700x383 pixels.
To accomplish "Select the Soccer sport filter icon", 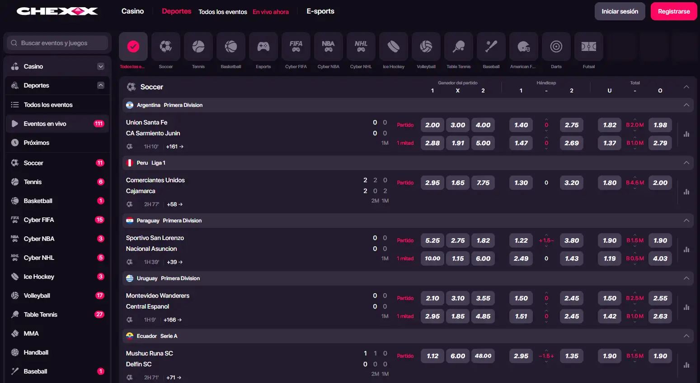I will click(x=166, y=46).
